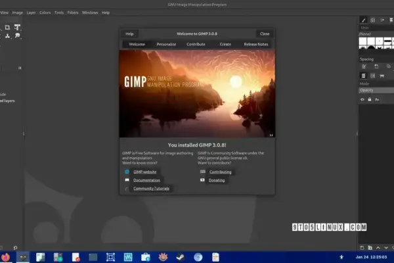Screen dimensions: 394x263
Task: Click the brush filter input field
Action: tap(376, 28)
